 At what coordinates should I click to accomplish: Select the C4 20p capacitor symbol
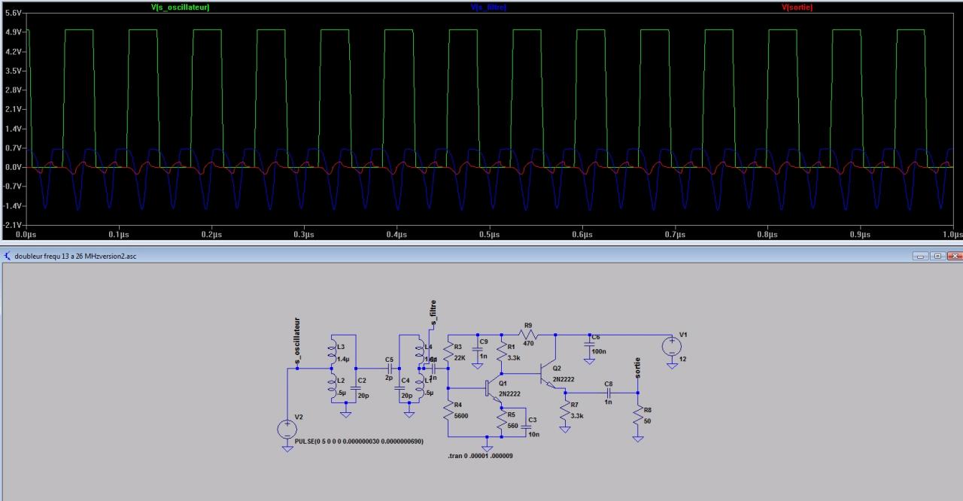399,388
